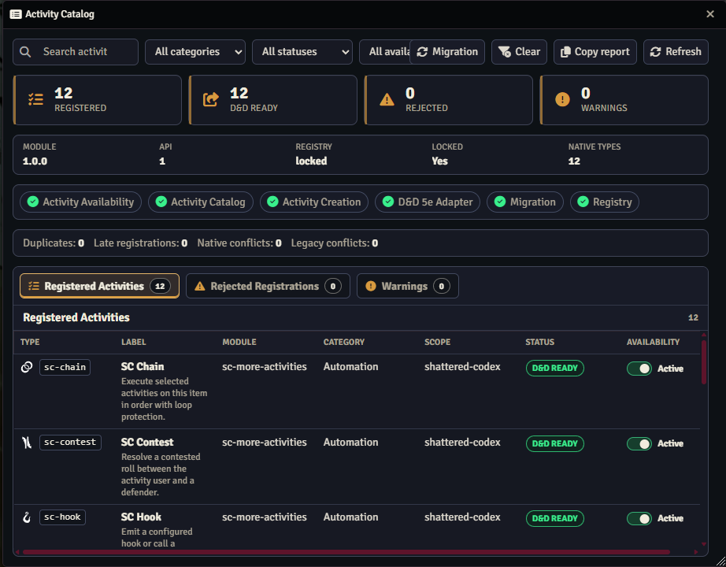The height and width of the screenshot is (567, 726).
Task: Click the D&D Ready share icon
Action: tap(211, 99)
